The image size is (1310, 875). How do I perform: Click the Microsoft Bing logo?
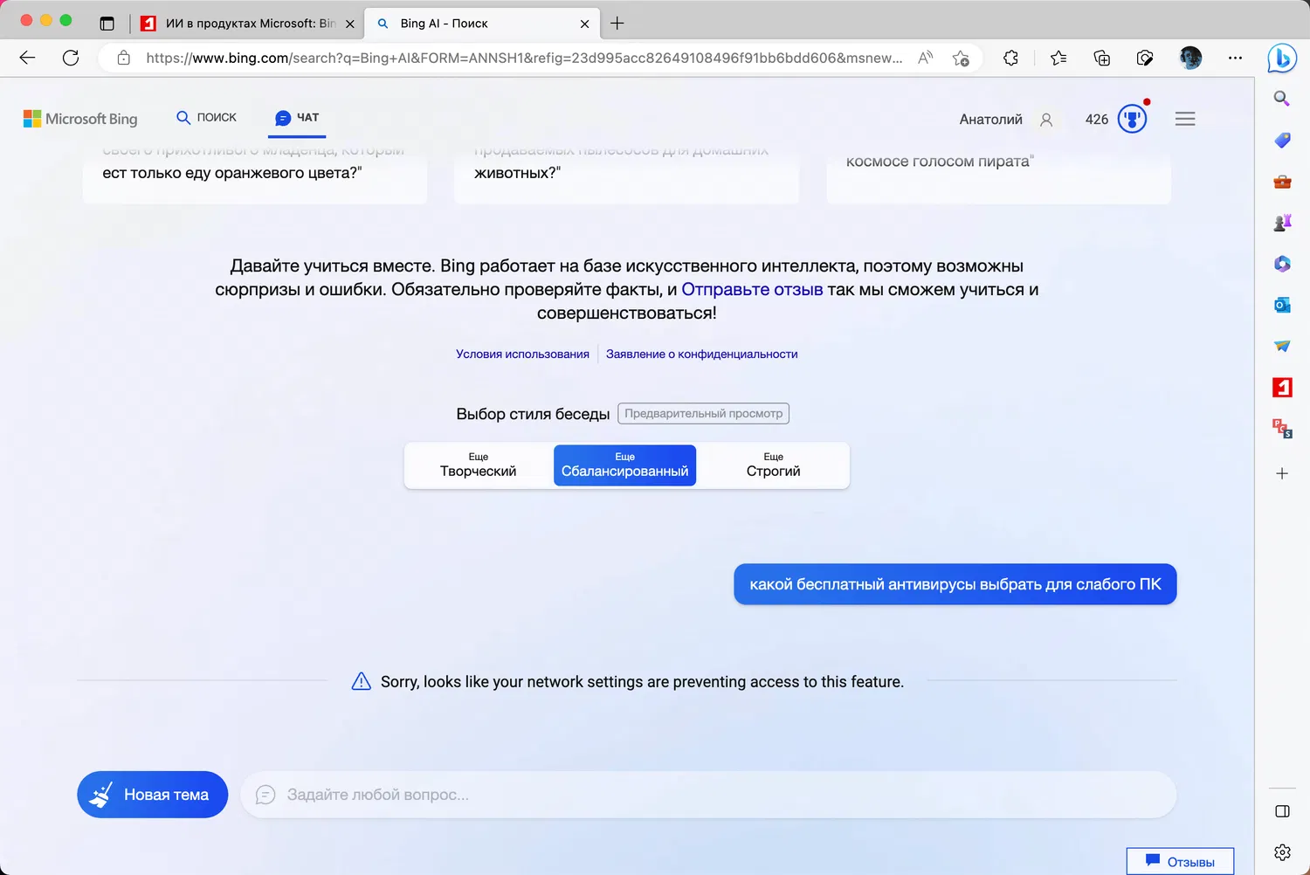tap(80, 119)
